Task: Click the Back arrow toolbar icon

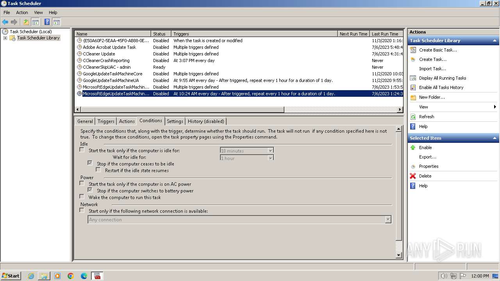Action: tap(5, 22)
